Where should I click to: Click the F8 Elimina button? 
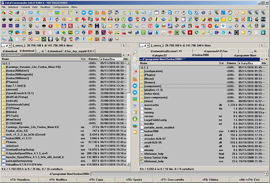(210, 180)
